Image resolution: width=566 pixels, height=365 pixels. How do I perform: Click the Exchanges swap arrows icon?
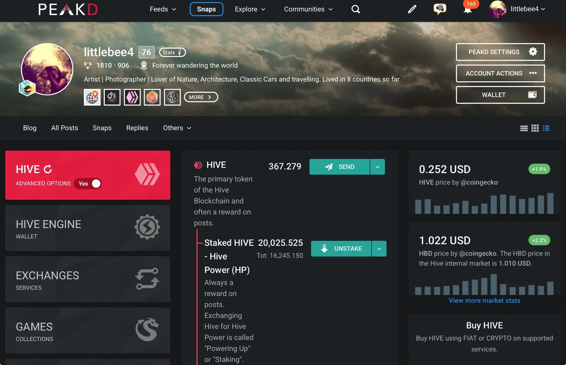pos(147,279)
